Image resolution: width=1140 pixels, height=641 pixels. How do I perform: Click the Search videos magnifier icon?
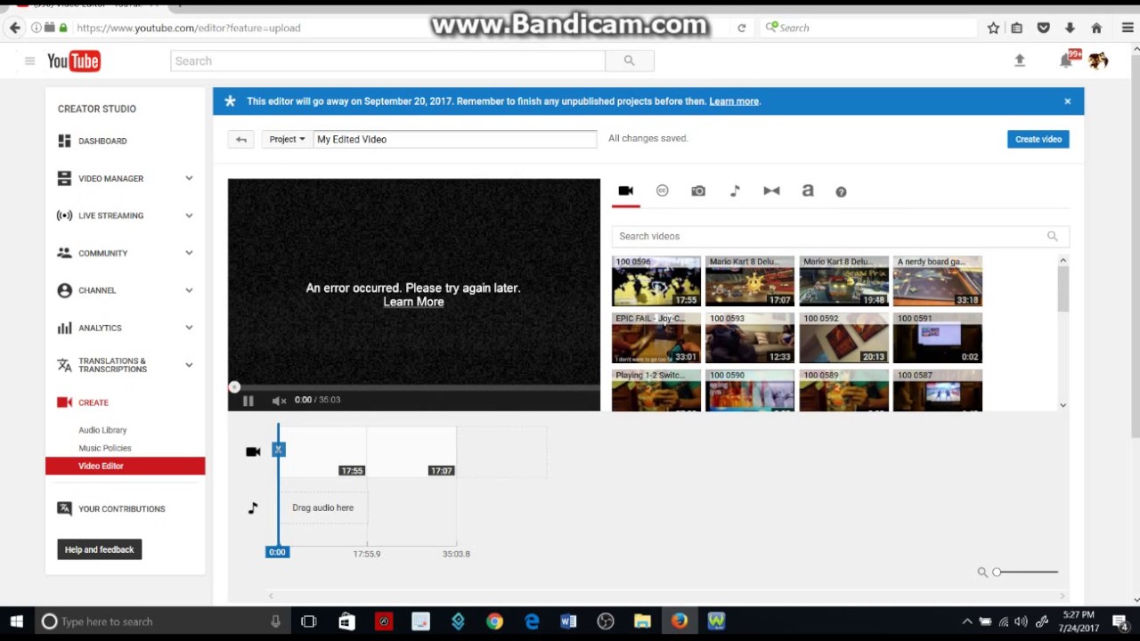[1053, 236]
